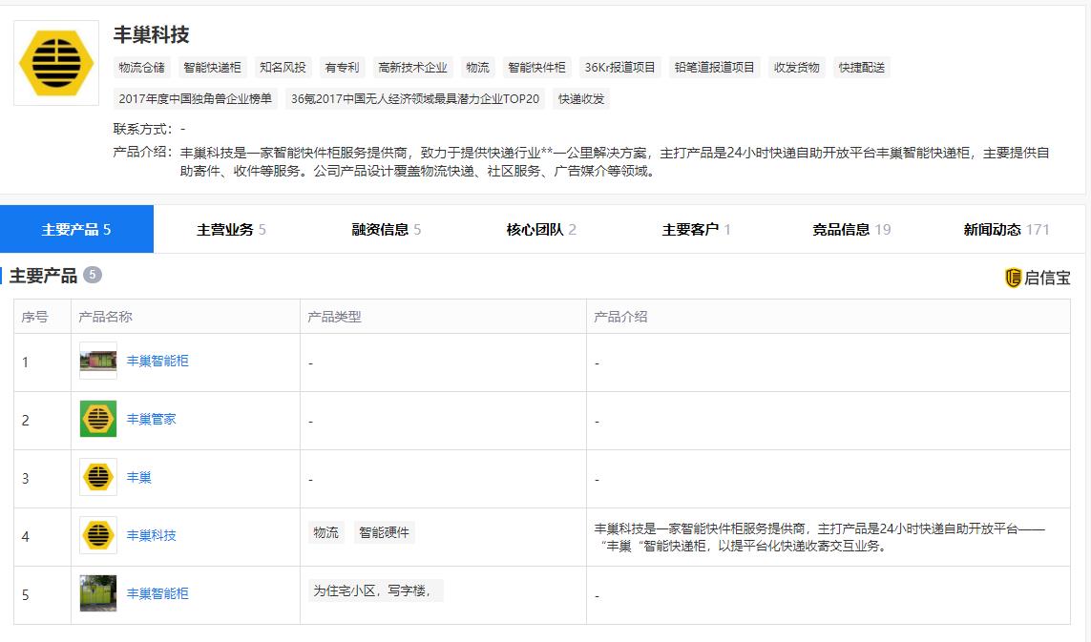Click the 快递收发 tag
This screenshot has width=1091, height=642.
click(x=581, y=99)
